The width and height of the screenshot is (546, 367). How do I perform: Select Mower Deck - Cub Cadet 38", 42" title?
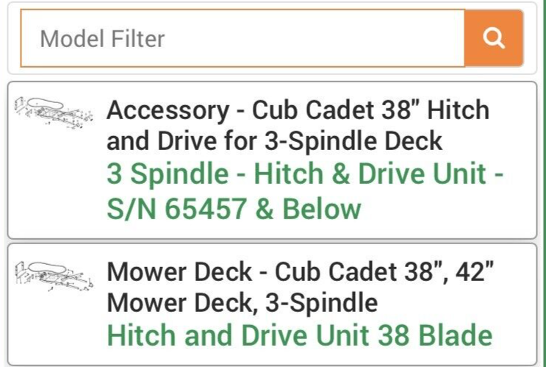299,272
